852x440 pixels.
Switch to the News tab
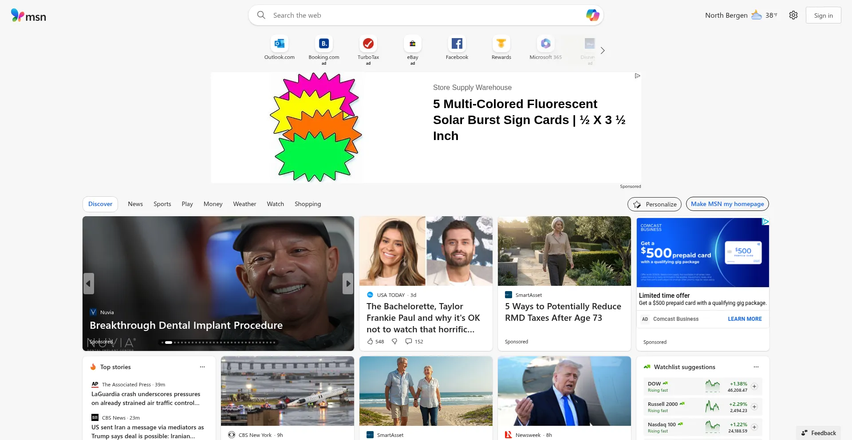135,204
